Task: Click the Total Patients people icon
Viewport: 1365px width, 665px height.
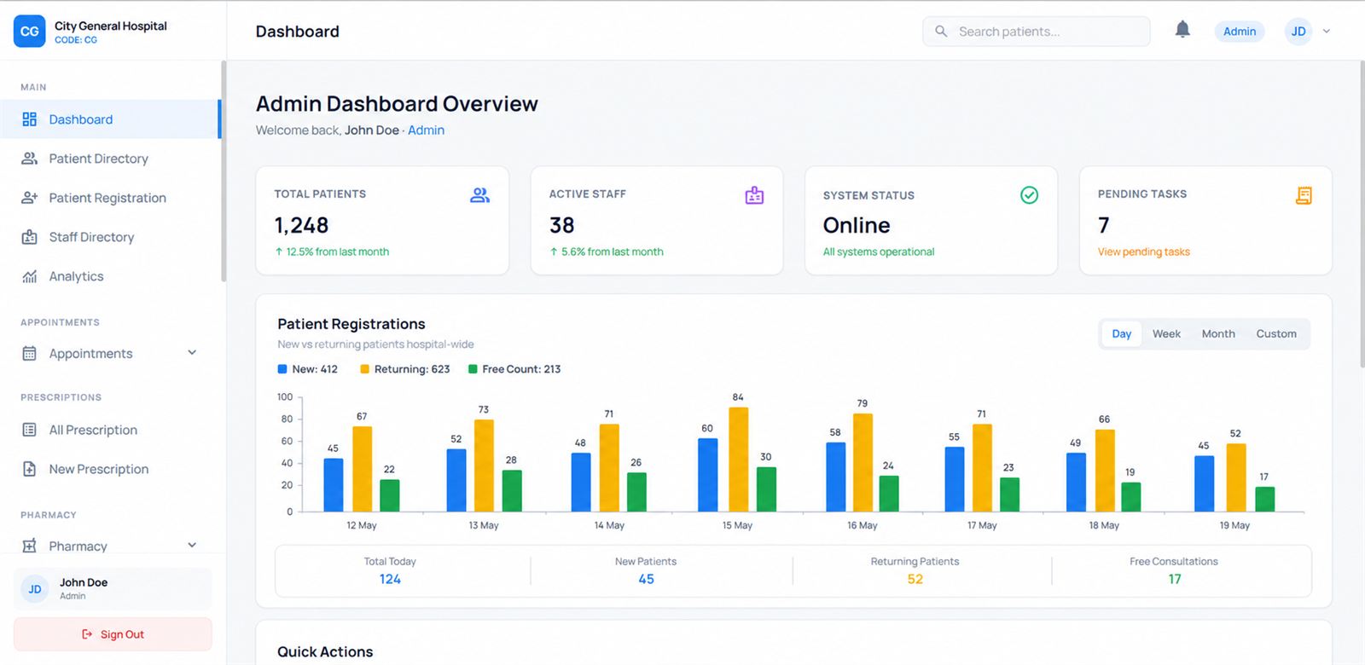Action: click(x=479, y=195)
